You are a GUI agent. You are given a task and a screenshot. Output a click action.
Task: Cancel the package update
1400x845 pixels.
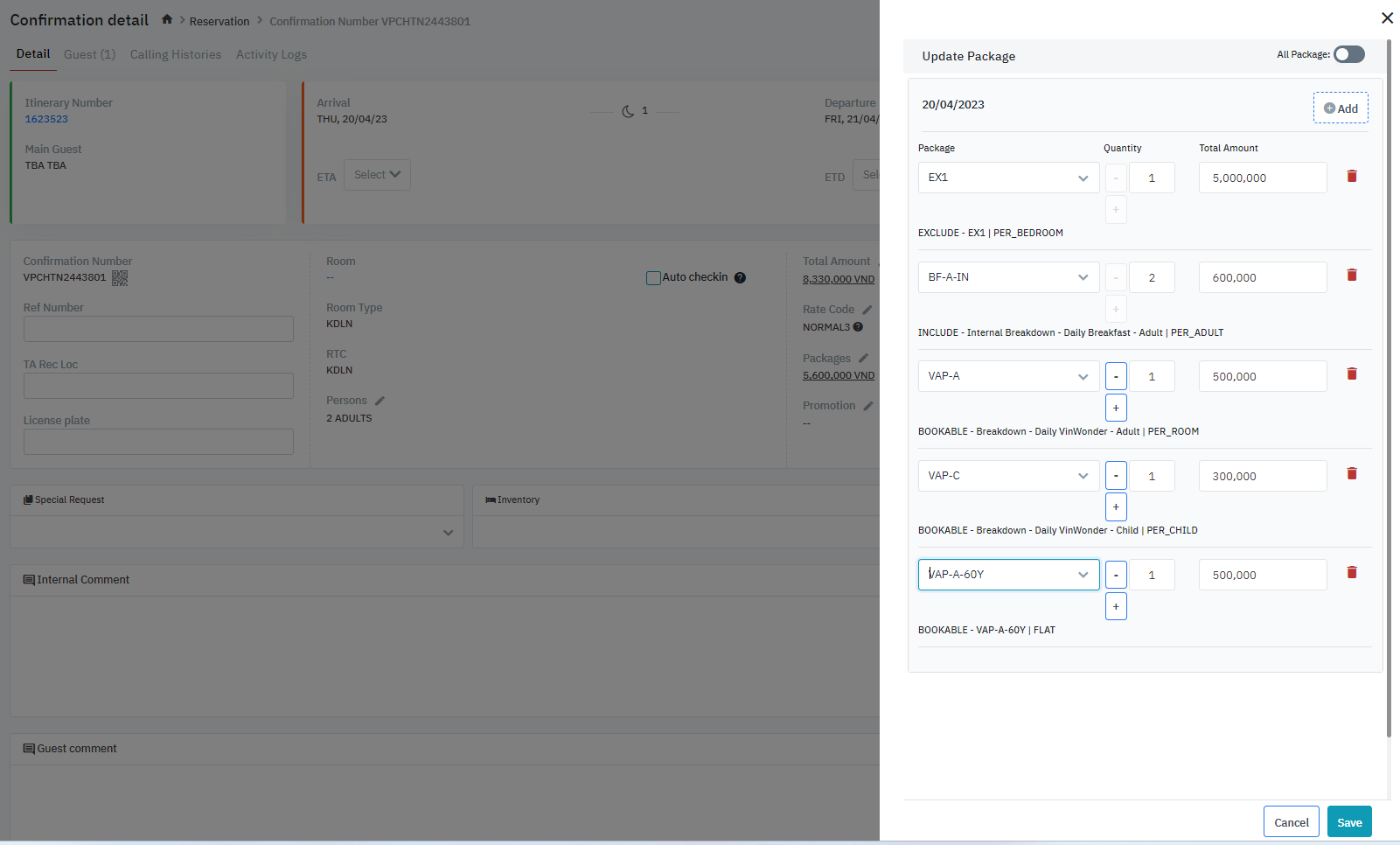1291,822
